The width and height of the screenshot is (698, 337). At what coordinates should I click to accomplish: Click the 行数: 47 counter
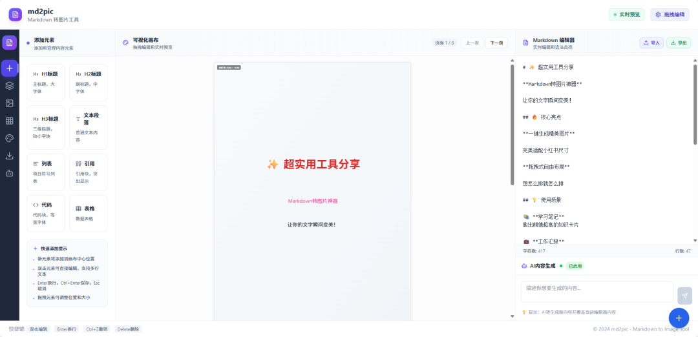click(683, 251)
